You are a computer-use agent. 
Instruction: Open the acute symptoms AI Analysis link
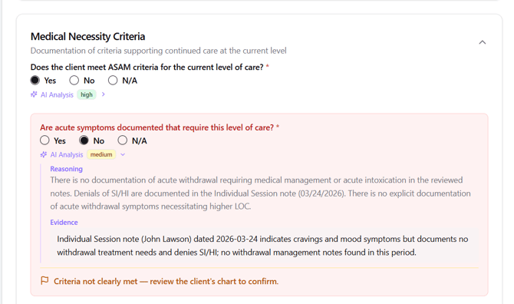67,155
